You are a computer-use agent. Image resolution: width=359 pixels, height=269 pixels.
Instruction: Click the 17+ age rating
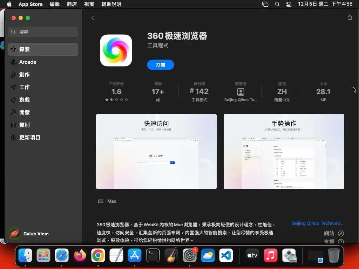[158, 92]
